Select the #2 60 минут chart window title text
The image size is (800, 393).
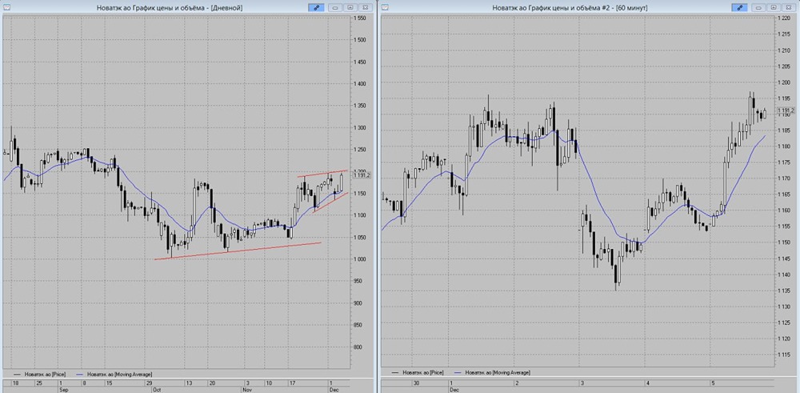coord(570,8)
